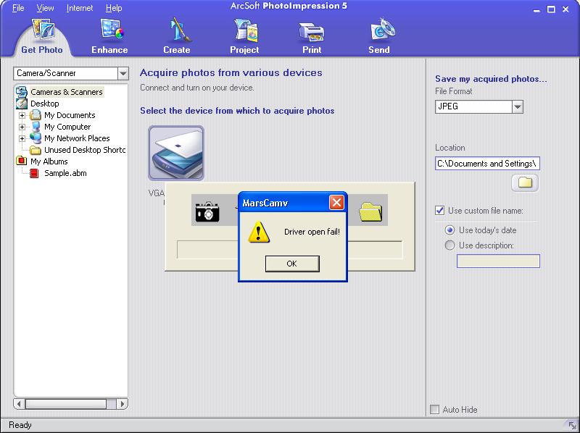This screenshot has width=580, height=433.
Task: Open the Help menu
Action: tap(114, 8)
